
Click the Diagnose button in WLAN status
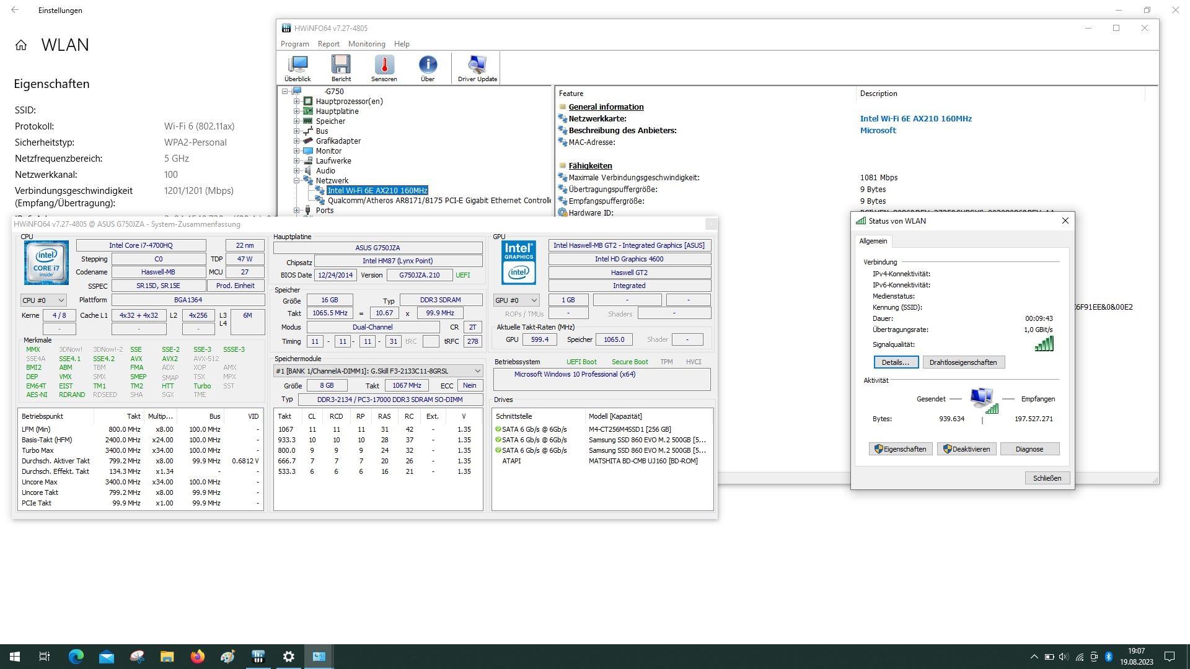[x=1028, y=448]
